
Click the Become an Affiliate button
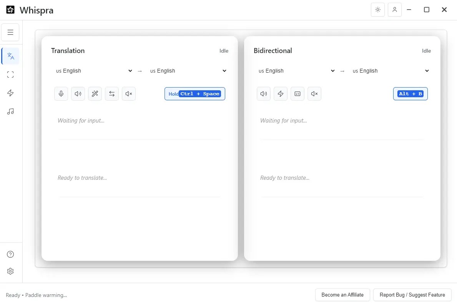(x=342, y=295)
